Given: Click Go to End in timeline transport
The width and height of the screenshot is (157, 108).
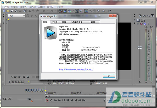Looking at the screenshot, I should point(76,100).
